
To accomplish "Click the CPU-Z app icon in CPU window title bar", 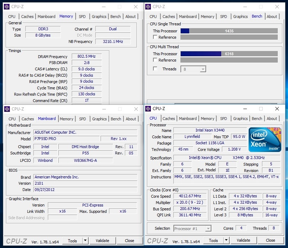I will click(148, 109).
